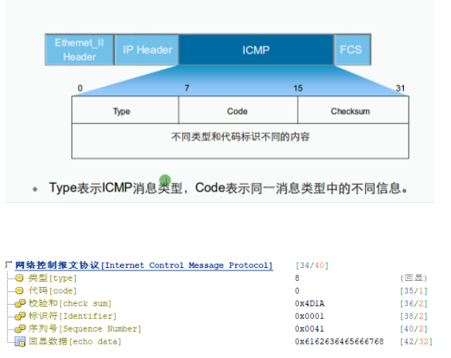Click the type field yellow circle icon
Viewport: 451px width, 358px height.
(x=19, y=278)
